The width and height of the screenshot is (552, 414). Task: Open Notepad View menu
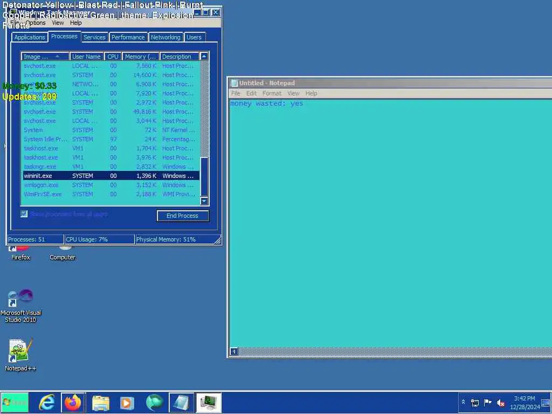coord(293,93)
